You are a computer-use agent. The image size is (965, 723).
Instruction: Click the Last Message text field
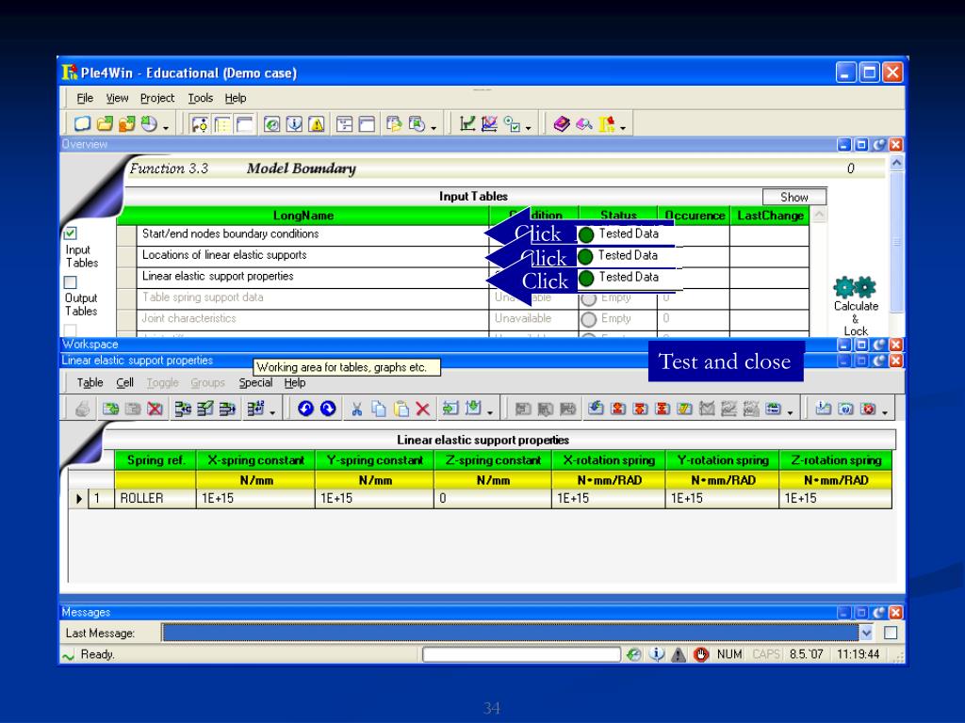[510, 633]
